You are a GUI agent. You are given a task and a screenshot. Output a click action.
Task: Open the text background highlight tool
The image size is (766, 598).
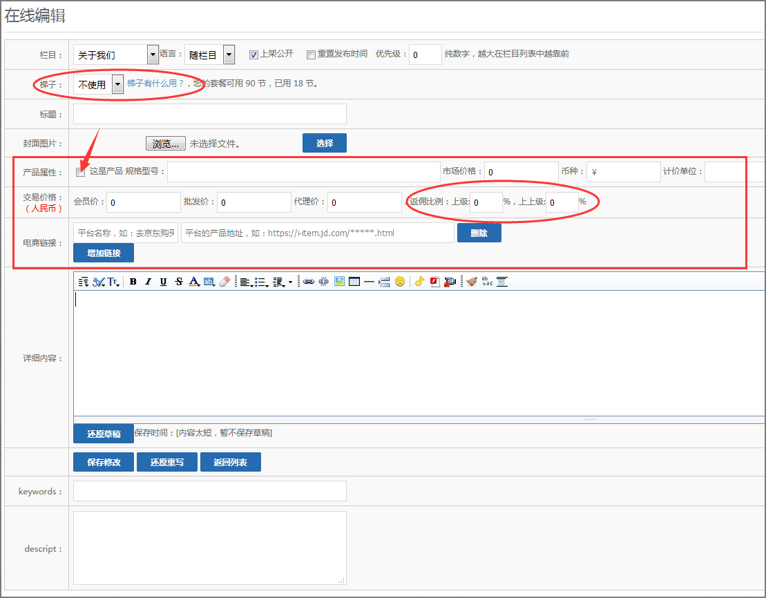[209, 282]
